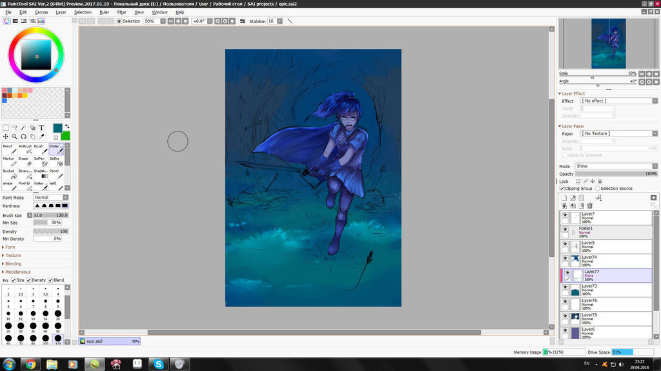Screen dimensions: 661x371
Task: Select the SelPen selection pen tool
Action: tap(41, 162)
